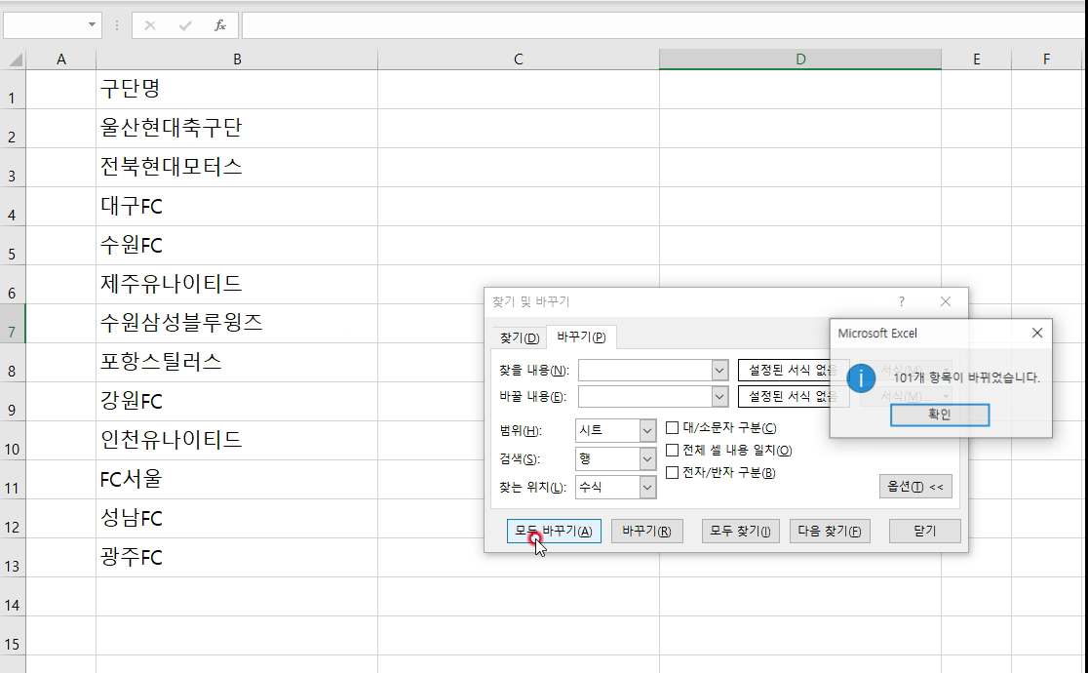Select column E header
1088x673 pixels.
(x=976, y=59)
